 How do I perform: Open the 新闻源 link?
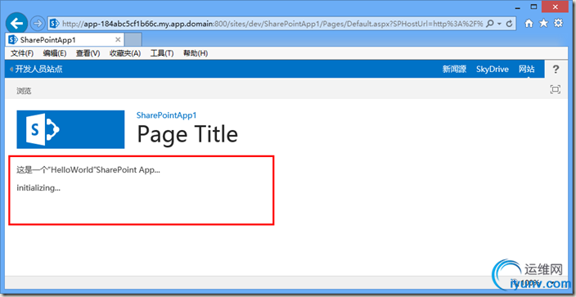(454, 69)
